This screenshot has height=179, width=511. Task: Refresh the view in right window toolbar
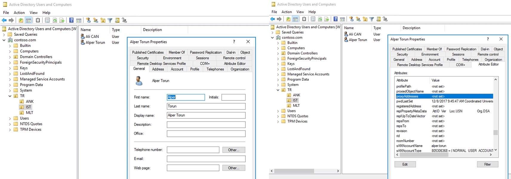click(320, 19)
